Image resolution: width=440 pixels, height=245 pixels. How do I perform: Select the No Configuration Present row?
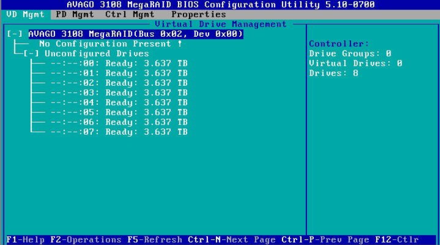click(x=111, y=44)
